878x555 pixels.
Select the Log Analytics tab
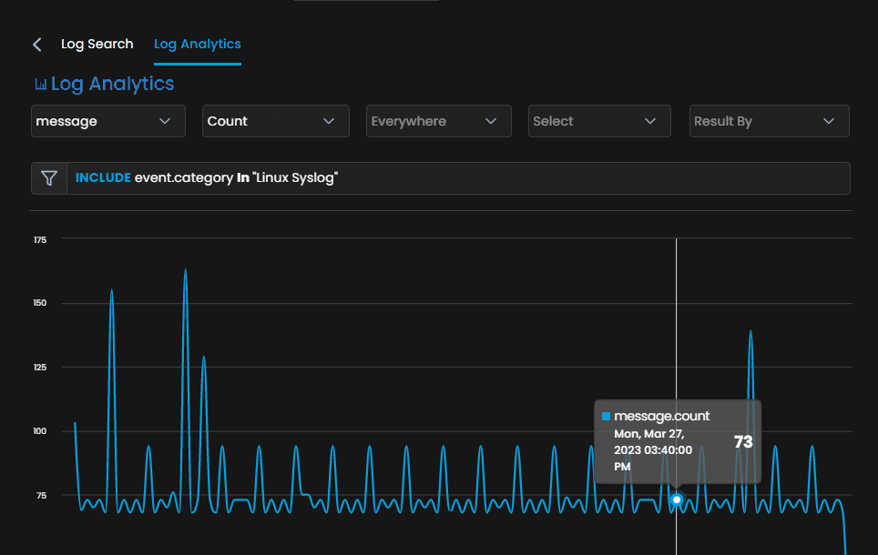click(197, 45)
